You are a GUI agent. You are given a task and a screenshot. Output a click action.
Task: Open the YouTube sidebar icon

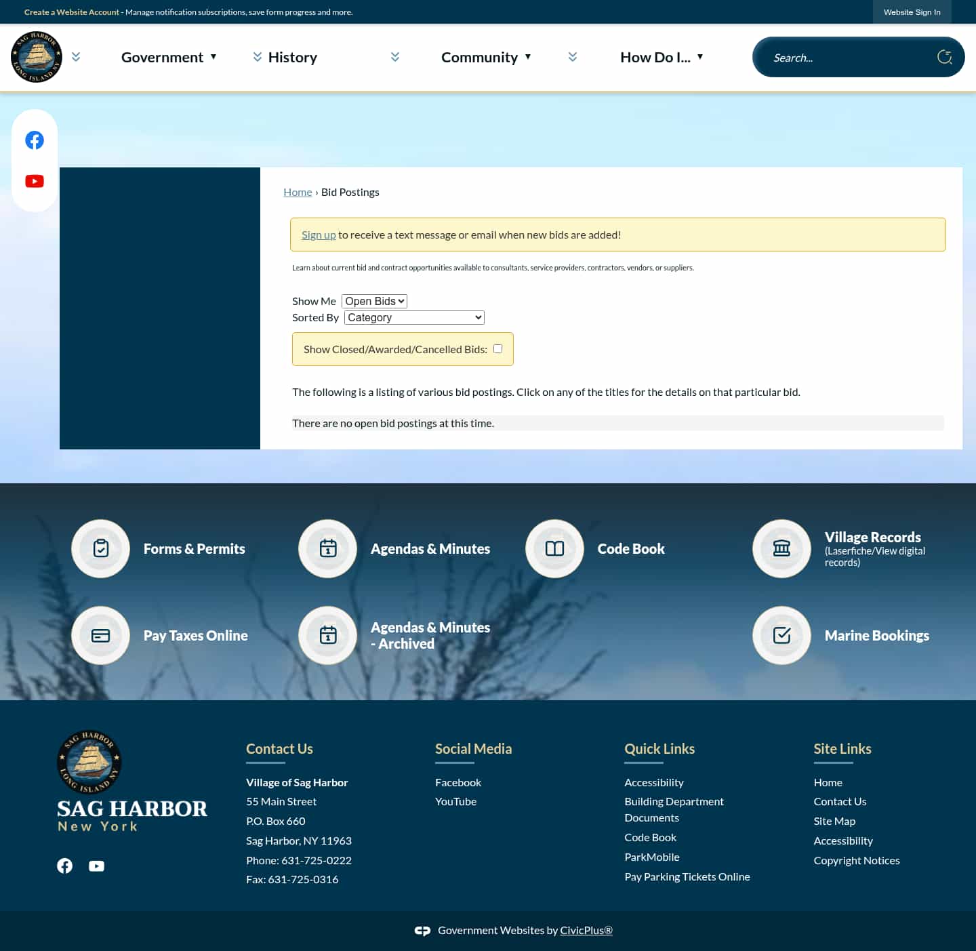(34, 180)
